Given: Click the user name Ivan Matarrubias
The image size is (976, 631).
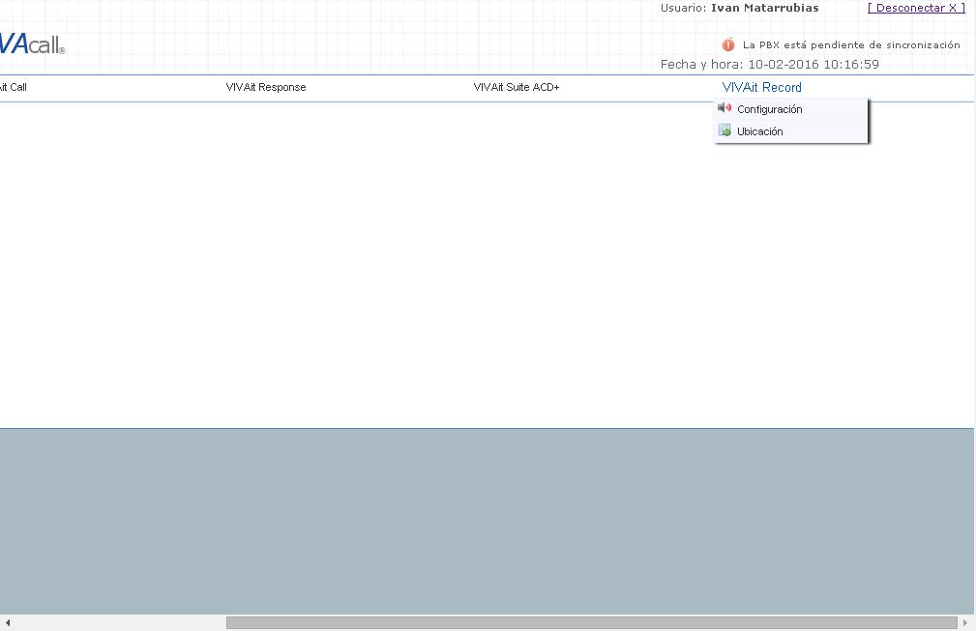Looking at the screenshot, I should [x=764, y=8].
